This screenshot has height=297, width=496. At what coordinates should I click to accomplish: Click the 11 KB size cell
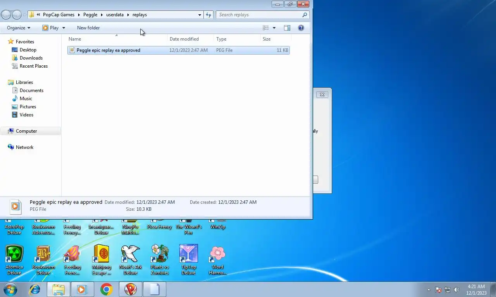click(x=282, y=50)
